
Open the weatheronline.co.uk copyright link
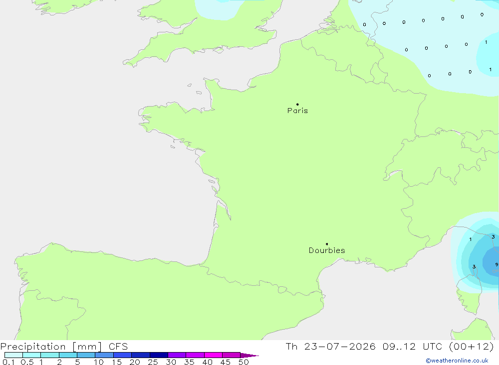point(457,361)
